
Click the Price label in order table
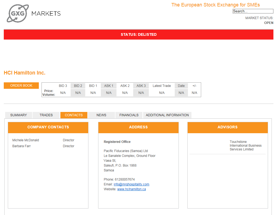point(49,91)
